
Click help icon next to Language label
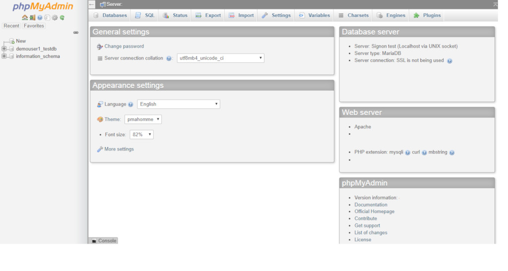coord(130,105)
